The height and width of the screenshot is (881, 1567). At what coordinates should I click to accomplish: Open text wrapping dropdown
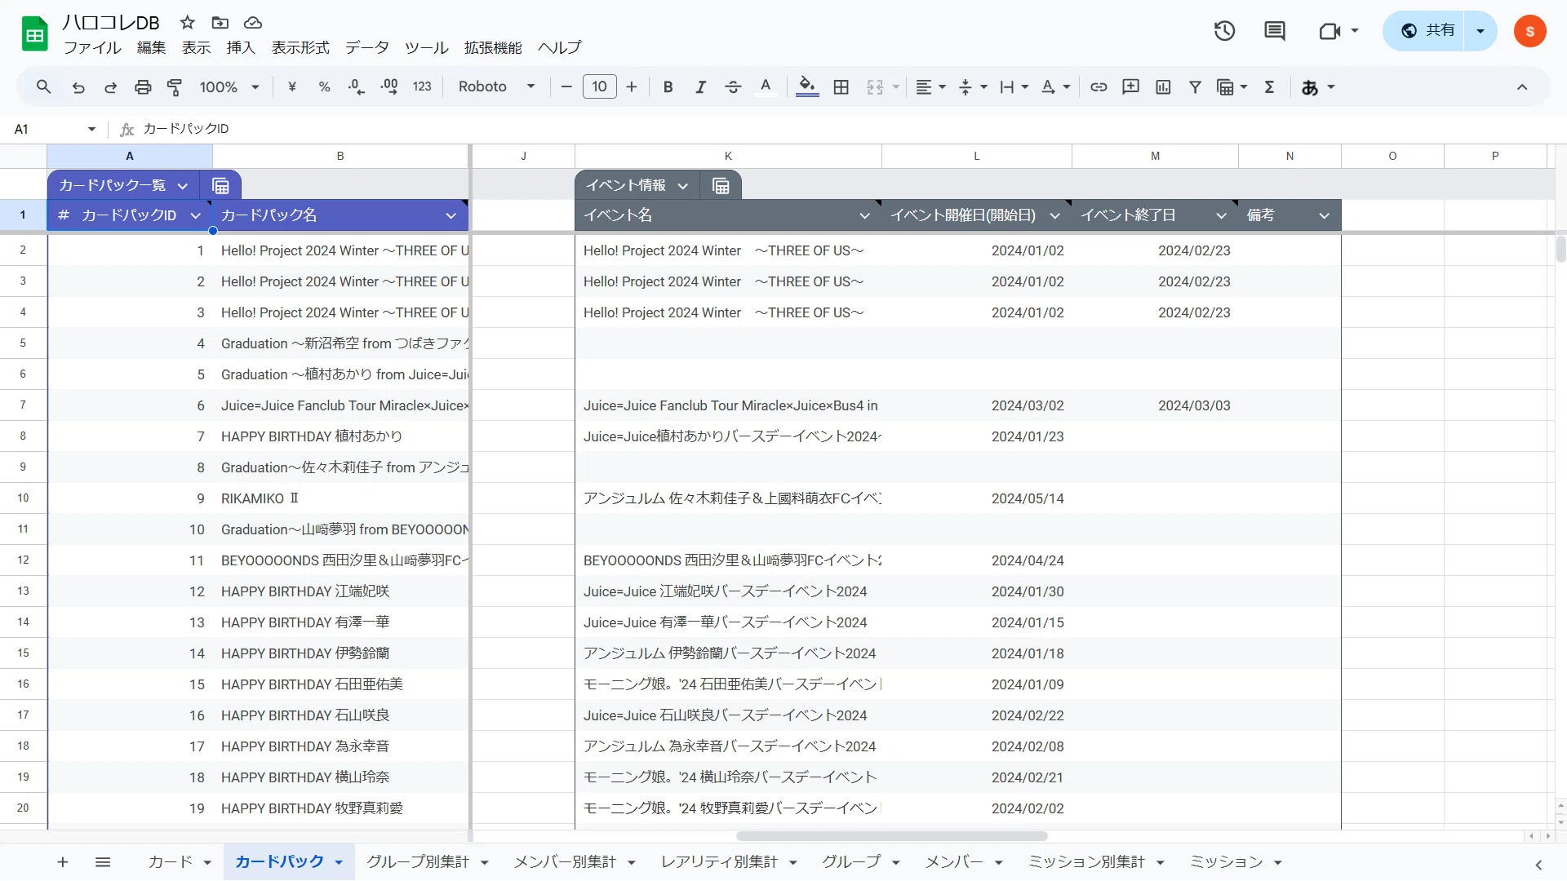pyautogui.click(x=1014, y=86)
